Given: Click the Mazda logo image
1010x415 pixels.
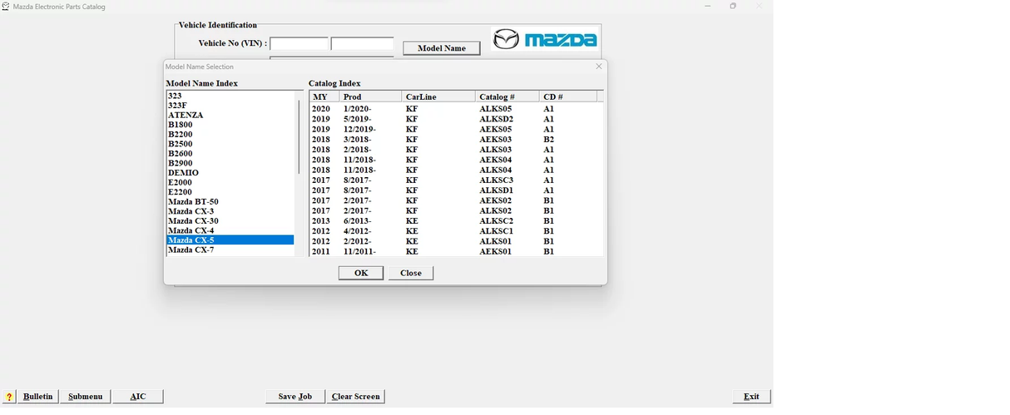Looking at the screenshot, I should click(545, 40).
